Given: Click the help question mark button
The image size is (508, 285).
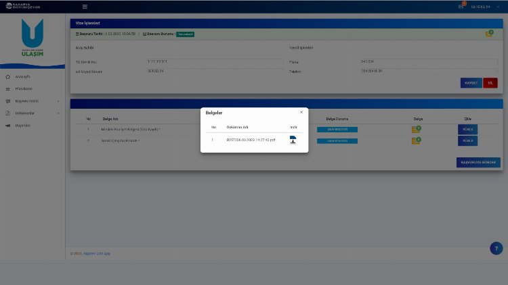Looking at the screenshot, I should point(496,248).
